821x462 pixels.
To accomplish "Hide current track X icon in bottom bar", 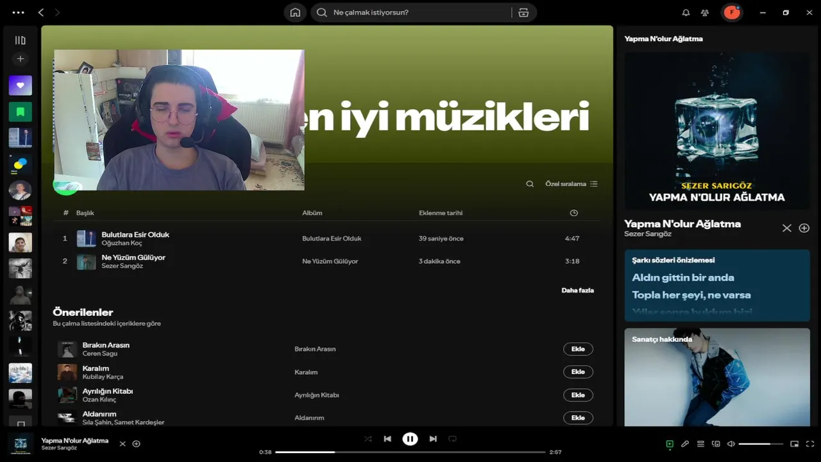I will (123, 443).
